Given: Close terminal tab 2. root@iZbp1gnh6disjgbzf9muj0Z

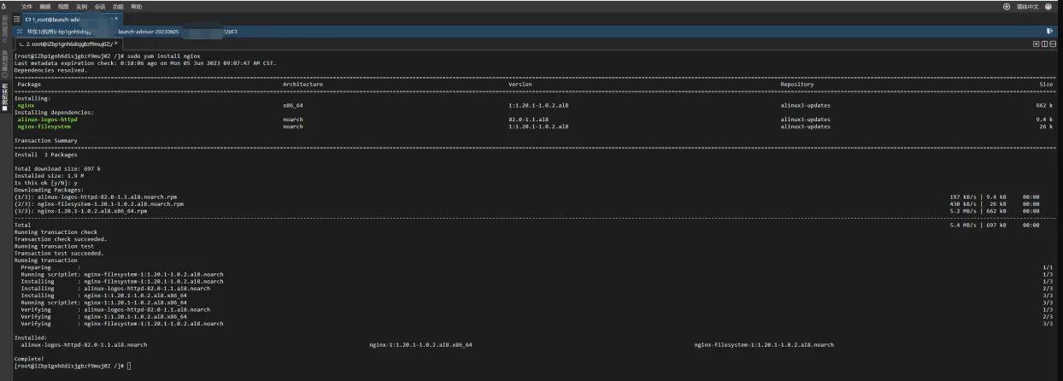Looking at the screenshot, I should click(x=117, y=43).
